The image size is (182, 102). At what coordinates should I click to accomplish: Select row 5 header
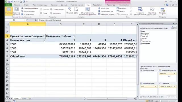click(x=7, y=44)
